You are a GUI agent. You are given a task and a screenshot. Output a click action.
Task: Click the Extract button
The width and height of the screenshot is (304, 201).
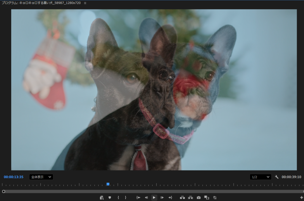click(x=191, y=197)
